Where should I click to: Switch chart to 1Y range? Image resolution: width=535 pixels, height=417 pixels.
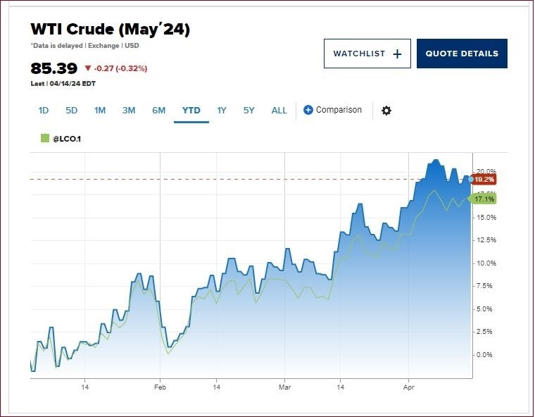222,111
